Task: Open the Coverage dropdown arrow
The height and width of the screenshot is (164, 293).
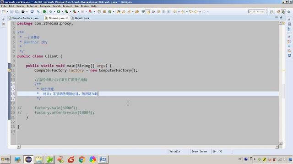Action: [70, 12]
